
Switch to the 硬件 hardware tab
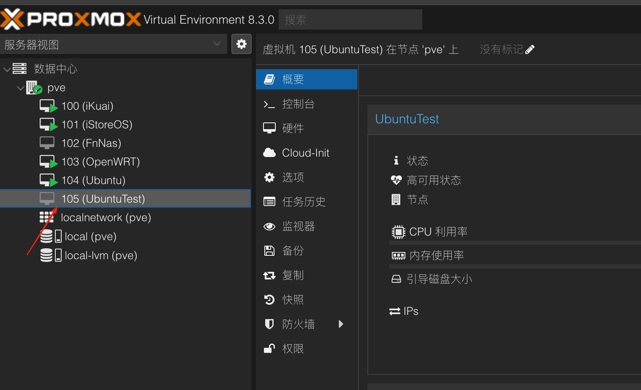coord(293,128)
